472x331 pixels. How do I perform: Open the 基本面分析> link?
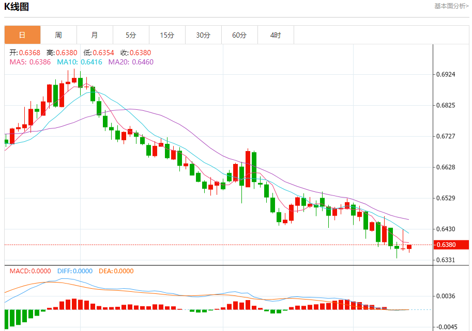(451, 6)
